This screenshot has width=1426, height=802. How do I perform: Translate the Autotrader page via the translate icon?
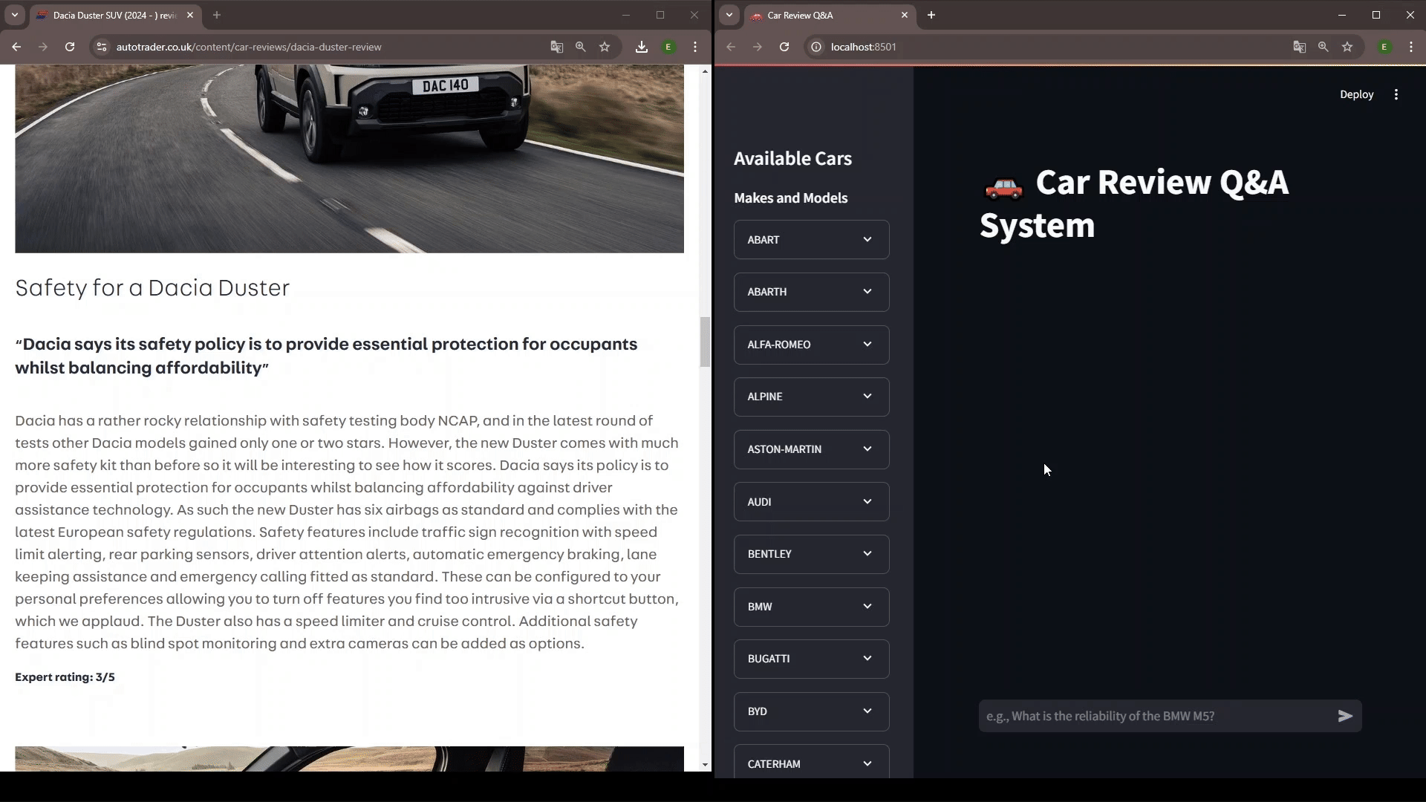(x=556, y=47)
